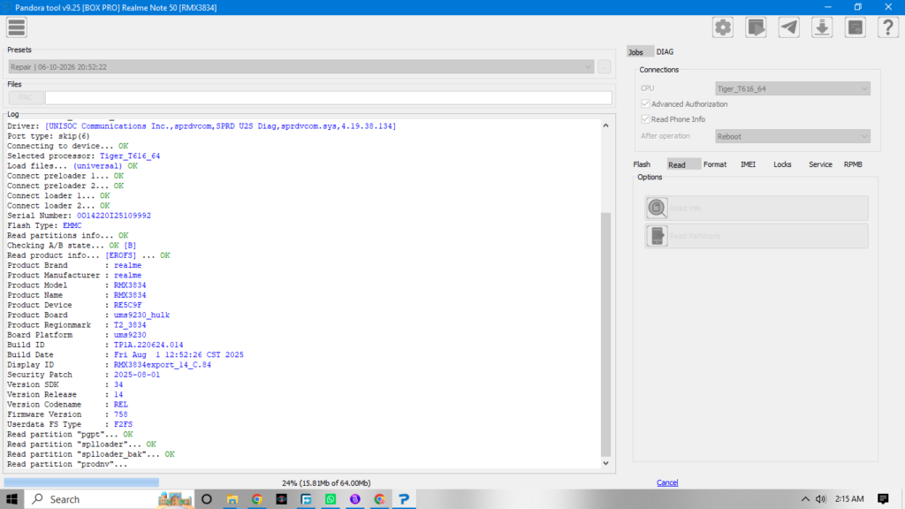Click the Build ID TP1A.220624.014 value
The width and height of the screenshot is (905, 509).
[x=148, y=346]
